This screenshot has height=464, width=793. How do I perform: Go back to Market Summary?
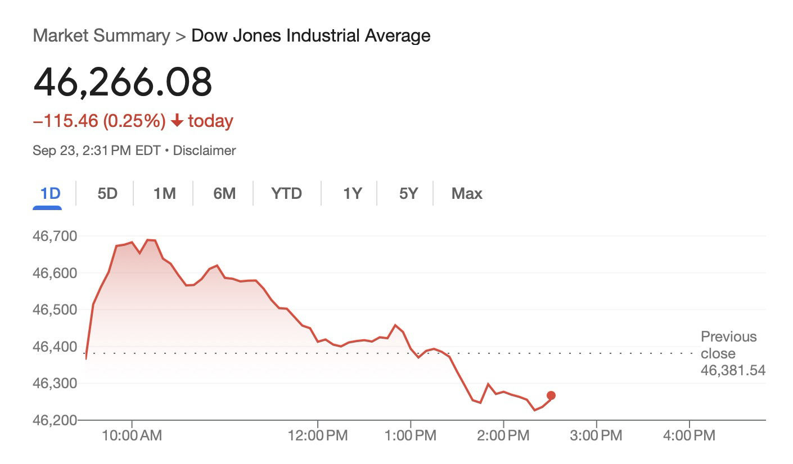(x=101, y=35)
